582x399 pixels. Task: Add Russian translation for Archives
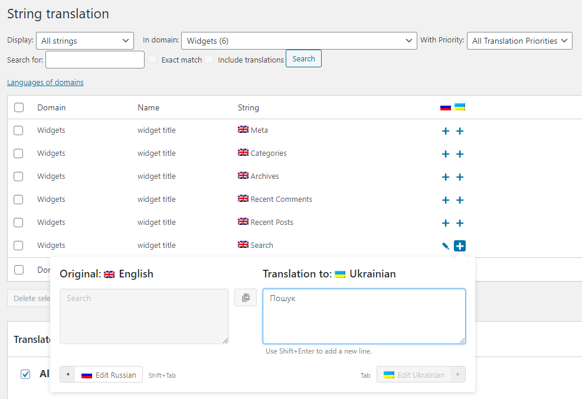(x=446, y=177)
